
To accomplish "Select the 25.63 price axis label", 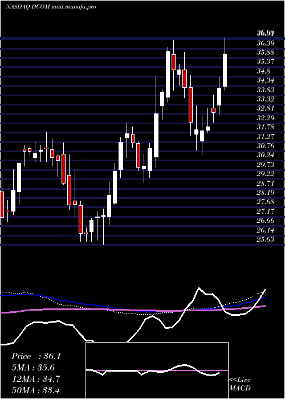I will 266,239.
